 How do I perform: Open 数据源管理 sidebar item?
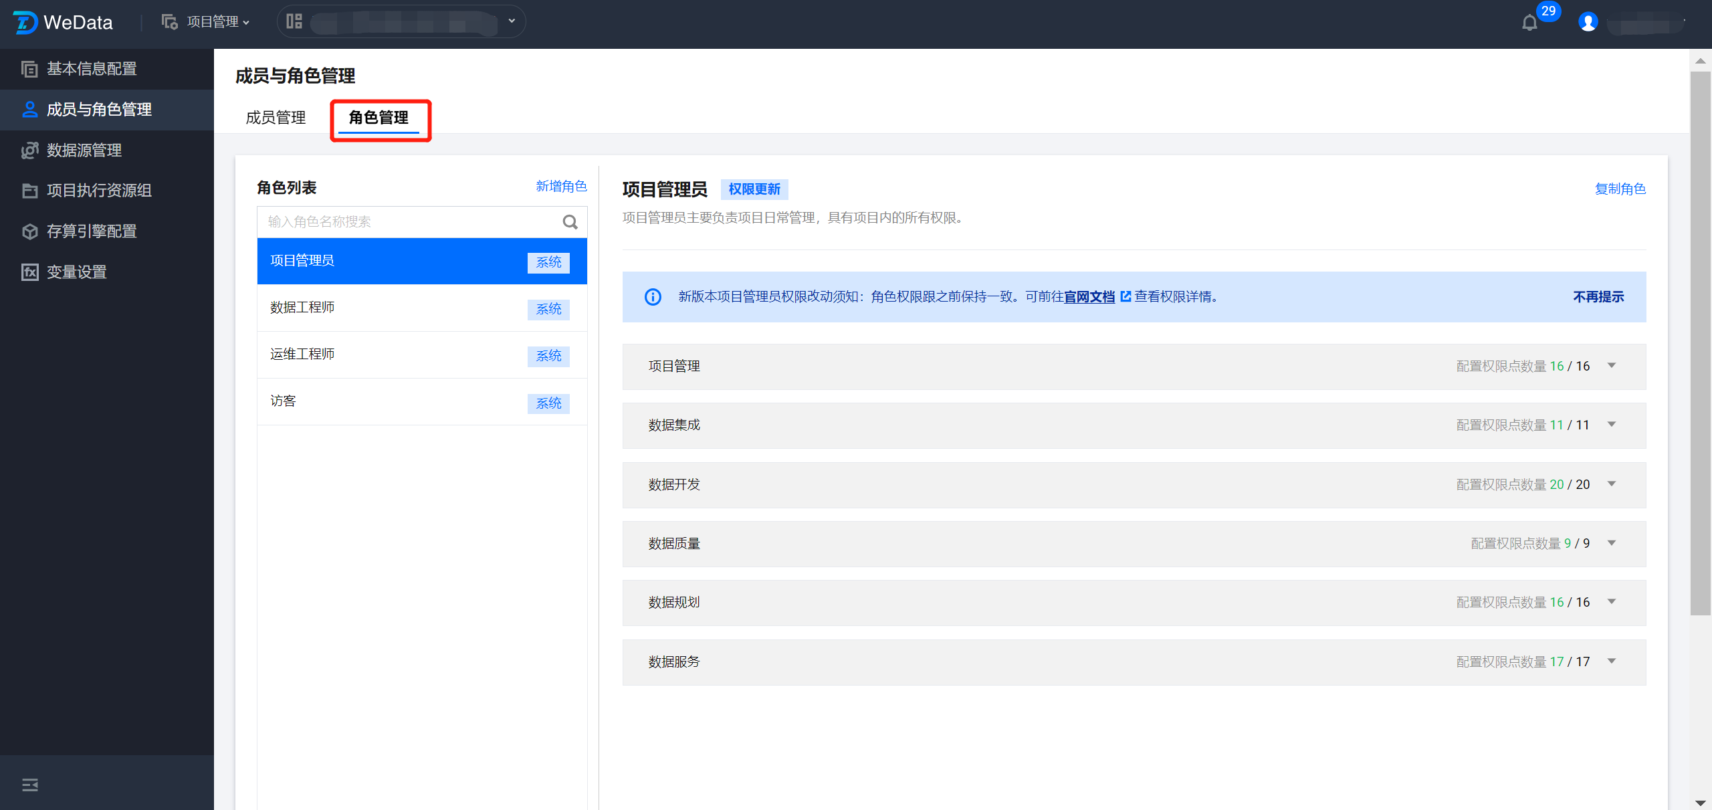click(x=84, y=150)
